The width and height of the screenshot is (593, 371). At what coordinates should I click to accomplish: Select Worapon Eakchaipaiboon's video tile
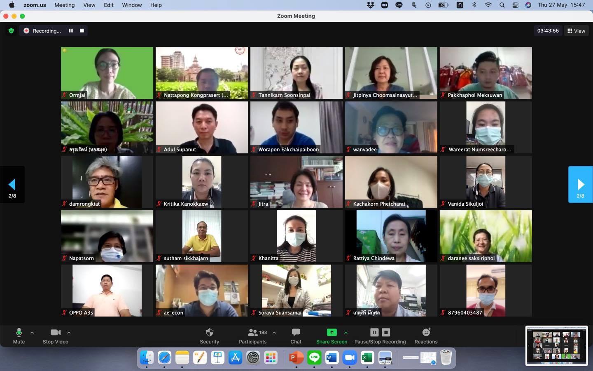[296, 127]
